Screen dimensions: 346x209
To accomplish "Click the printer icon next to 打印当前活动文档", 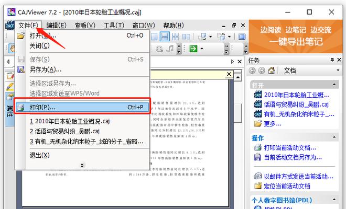I will pos(257,147).
